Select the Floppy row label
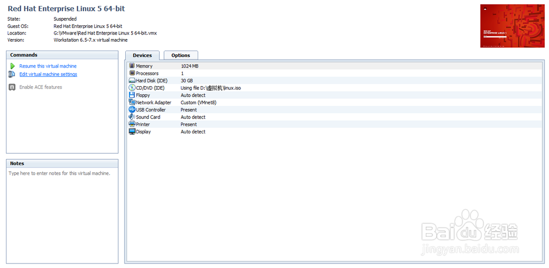The width and height of the screenshot is (549, 268). (x=143, y=96)
